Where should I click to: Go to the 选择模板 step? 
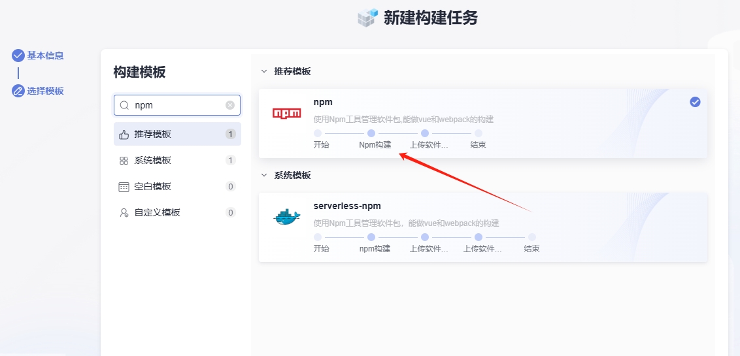[x=44, y=91]
